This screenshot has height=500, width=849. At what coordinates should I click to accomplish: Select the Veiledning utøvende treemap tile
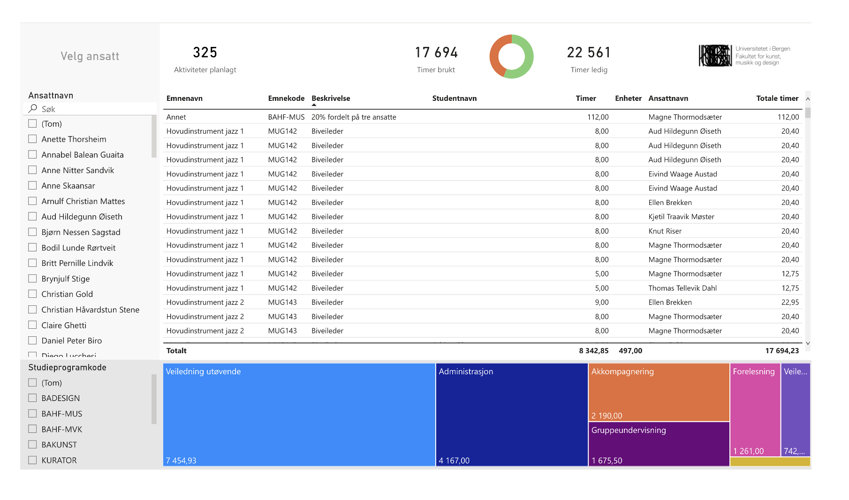point(299,414)
